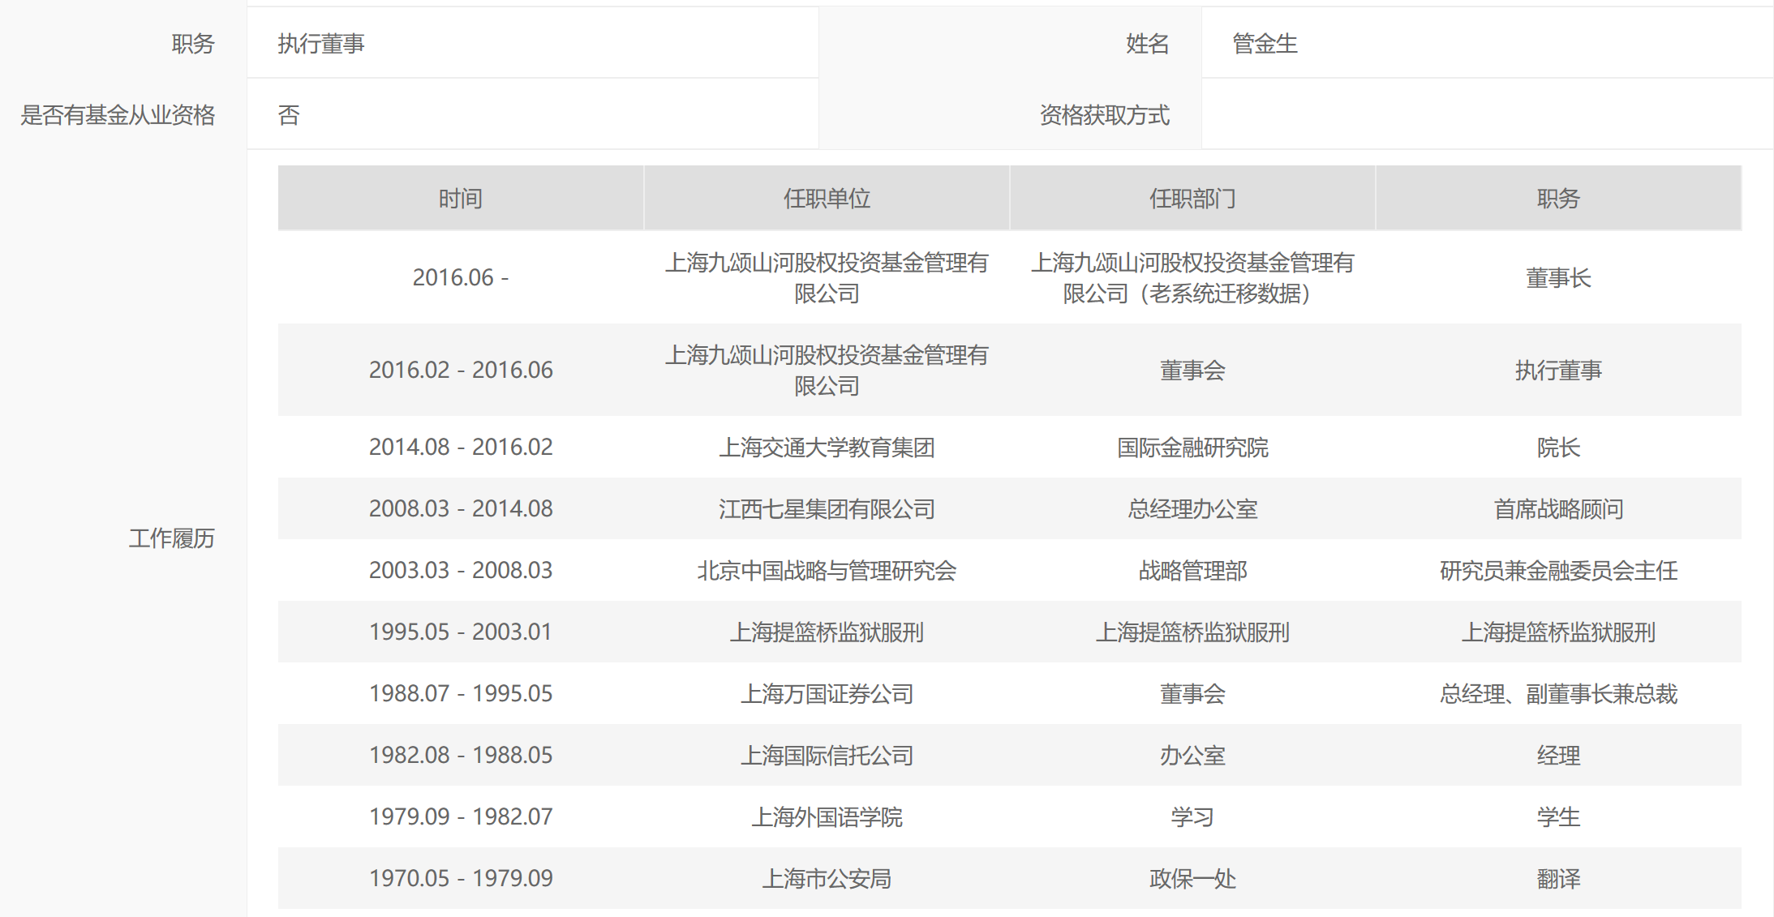Click the 任职部门 column header
Screen dimensions: 1774x917
[x=1192, y=199]
